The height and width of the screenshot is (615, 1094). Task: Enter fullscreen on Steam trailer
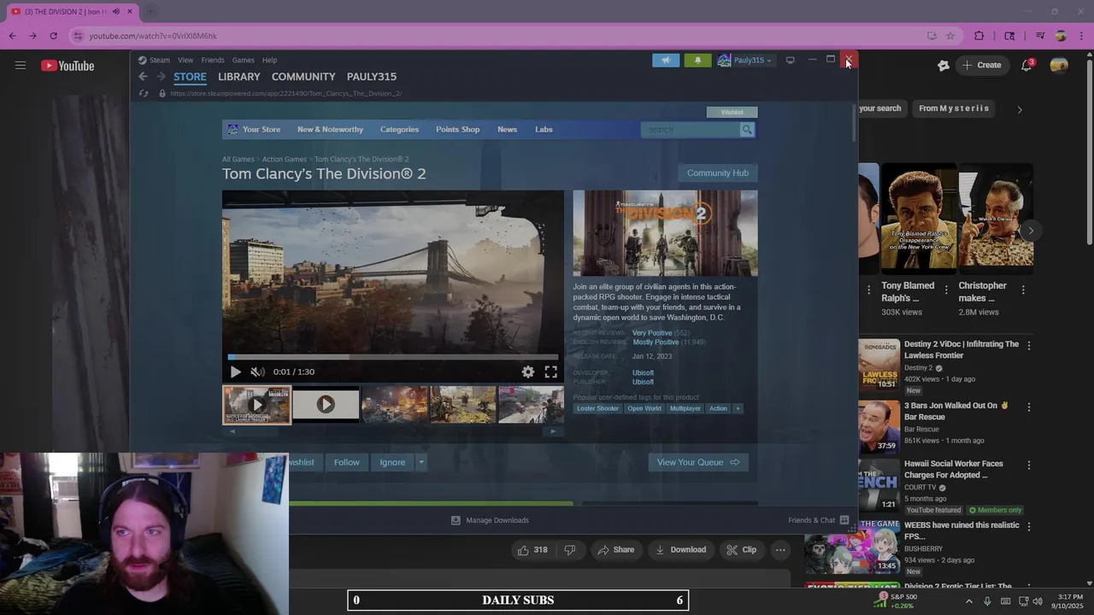(551, 372)
